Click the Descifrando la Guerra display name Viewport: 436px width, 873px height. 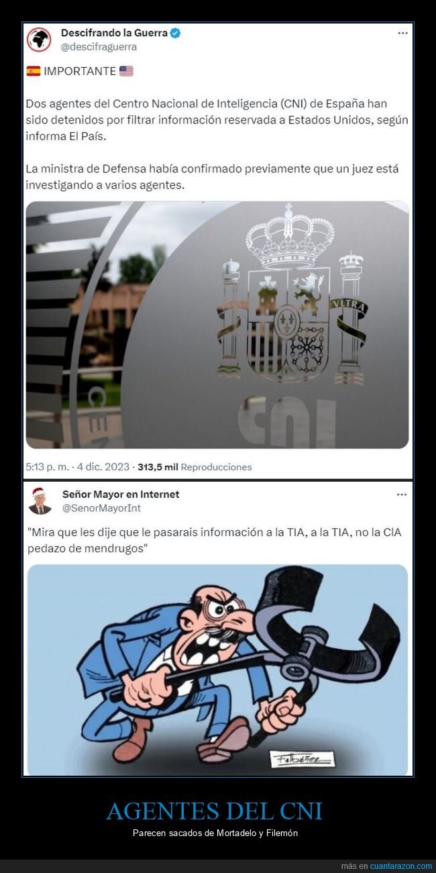coord(114,33)
